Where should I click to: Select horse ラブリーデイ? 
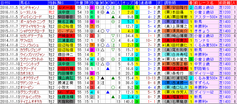(28, 69)
